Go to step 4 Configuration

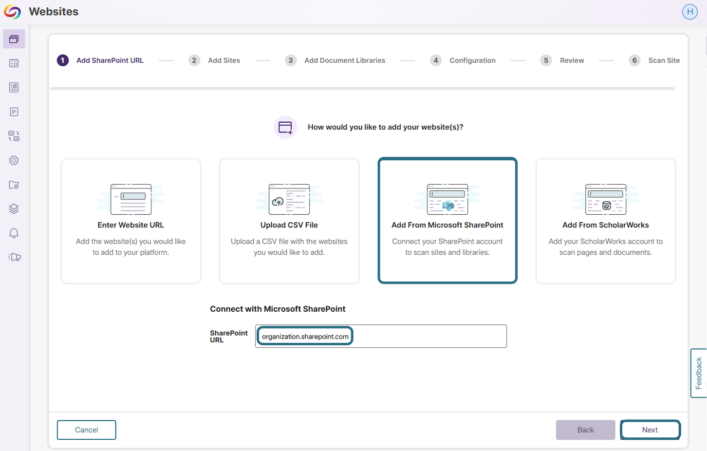click(x=463, y=60)
